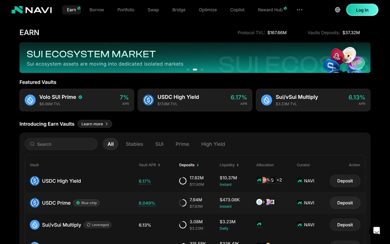This screenshot has width=390, height=244.
Task: Click allocation icon in Sui/vSui Multiply row
Action: coord(259,224)
